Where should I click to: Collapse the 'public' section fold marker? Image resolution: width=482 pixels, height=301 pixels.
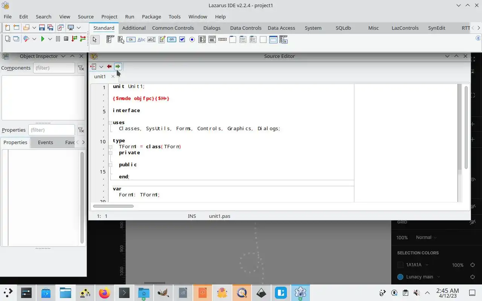[110, 165]
